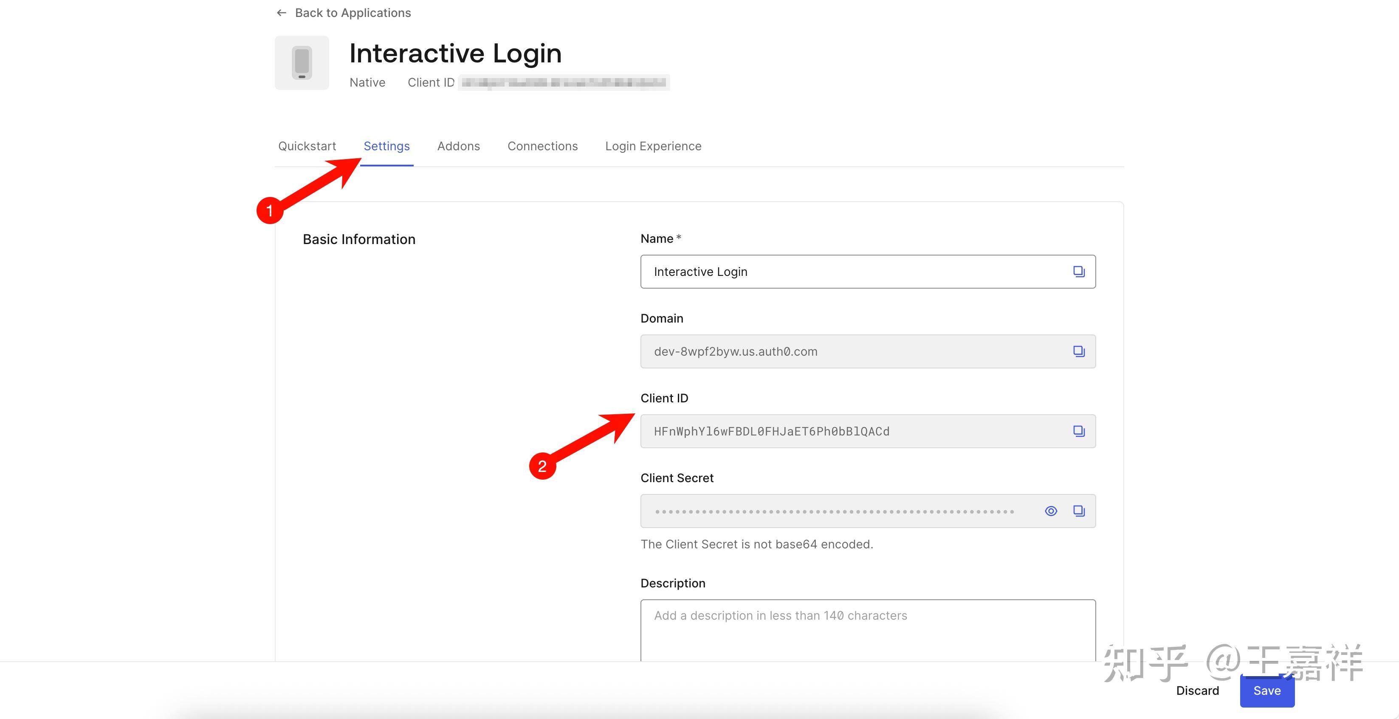Viewport: 1399px width, 719px height.
Task: Click the Discard button
Action: coord(1197,690)
